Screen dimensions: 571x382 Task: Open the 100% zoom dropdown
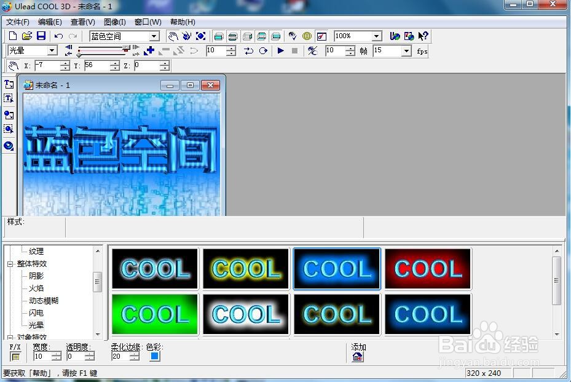click(x=377, y=36)
